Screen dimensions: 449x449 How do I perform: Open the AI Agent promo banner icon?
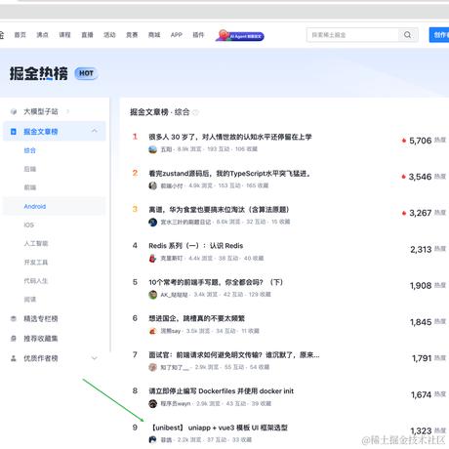pos(240,35)
